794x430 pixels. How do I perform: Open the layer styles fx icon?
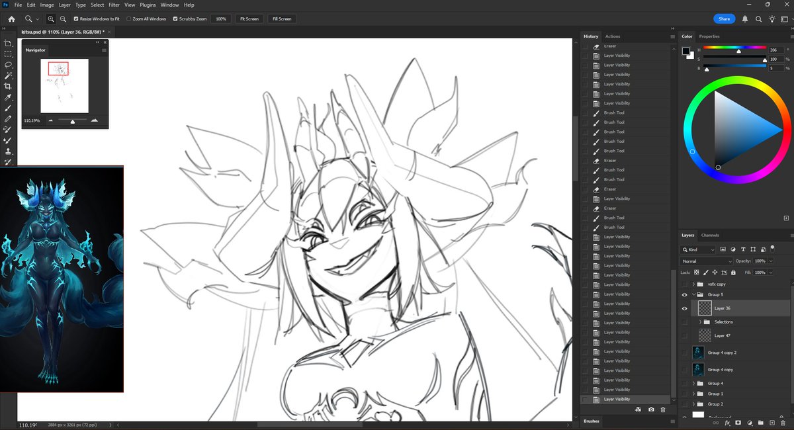point(728,423)
